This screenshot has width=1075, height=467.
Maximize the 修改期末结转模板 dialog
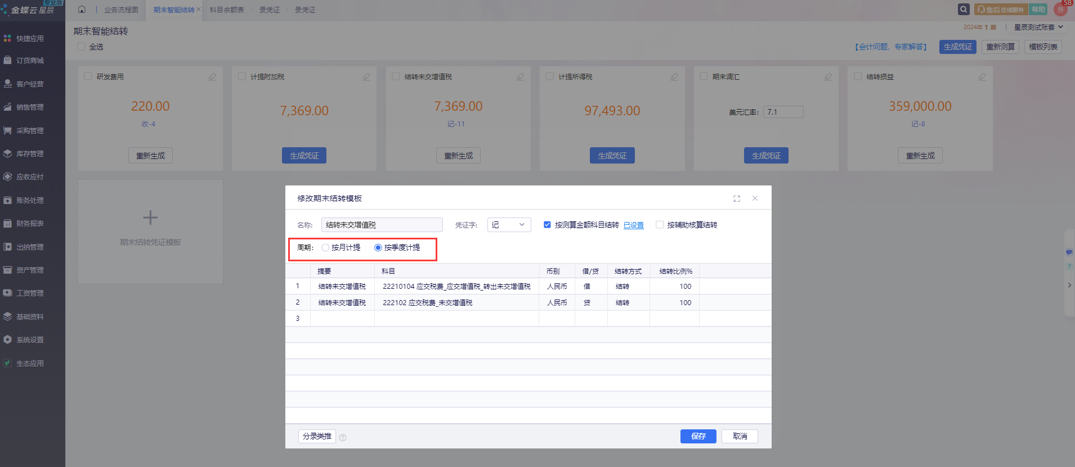737,198
